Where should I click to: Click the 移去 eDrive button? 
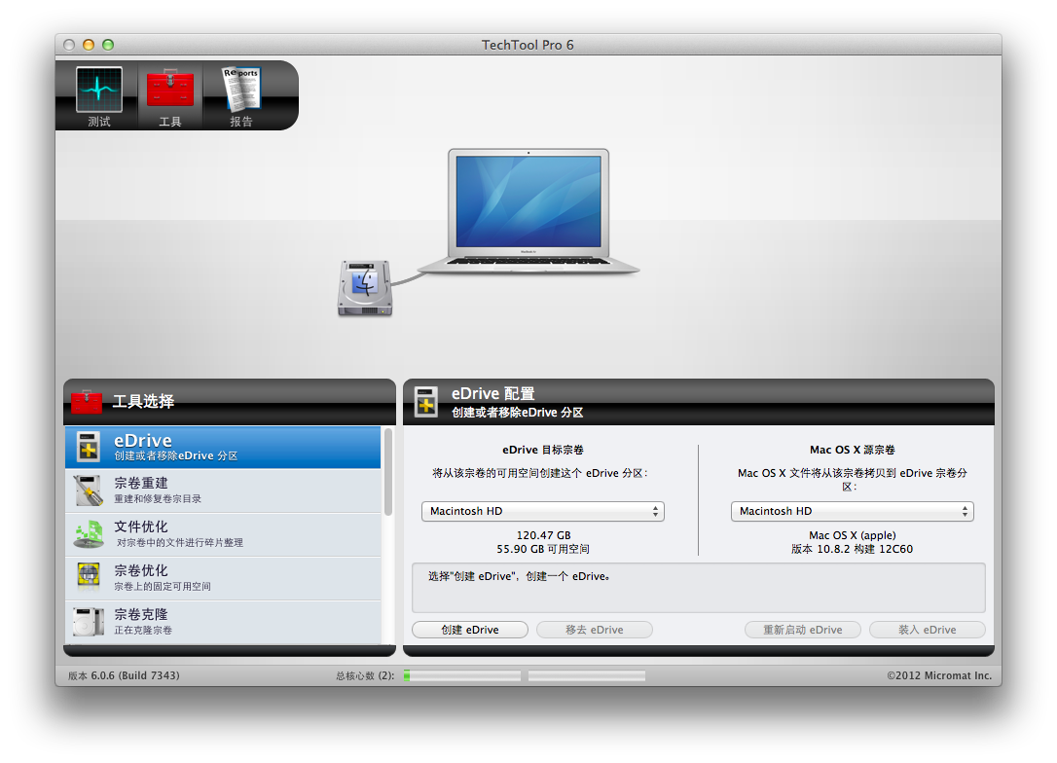point(595,630)
